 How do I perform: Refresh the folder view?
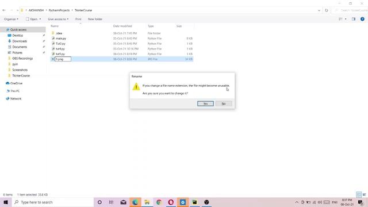tap(327, 10)
